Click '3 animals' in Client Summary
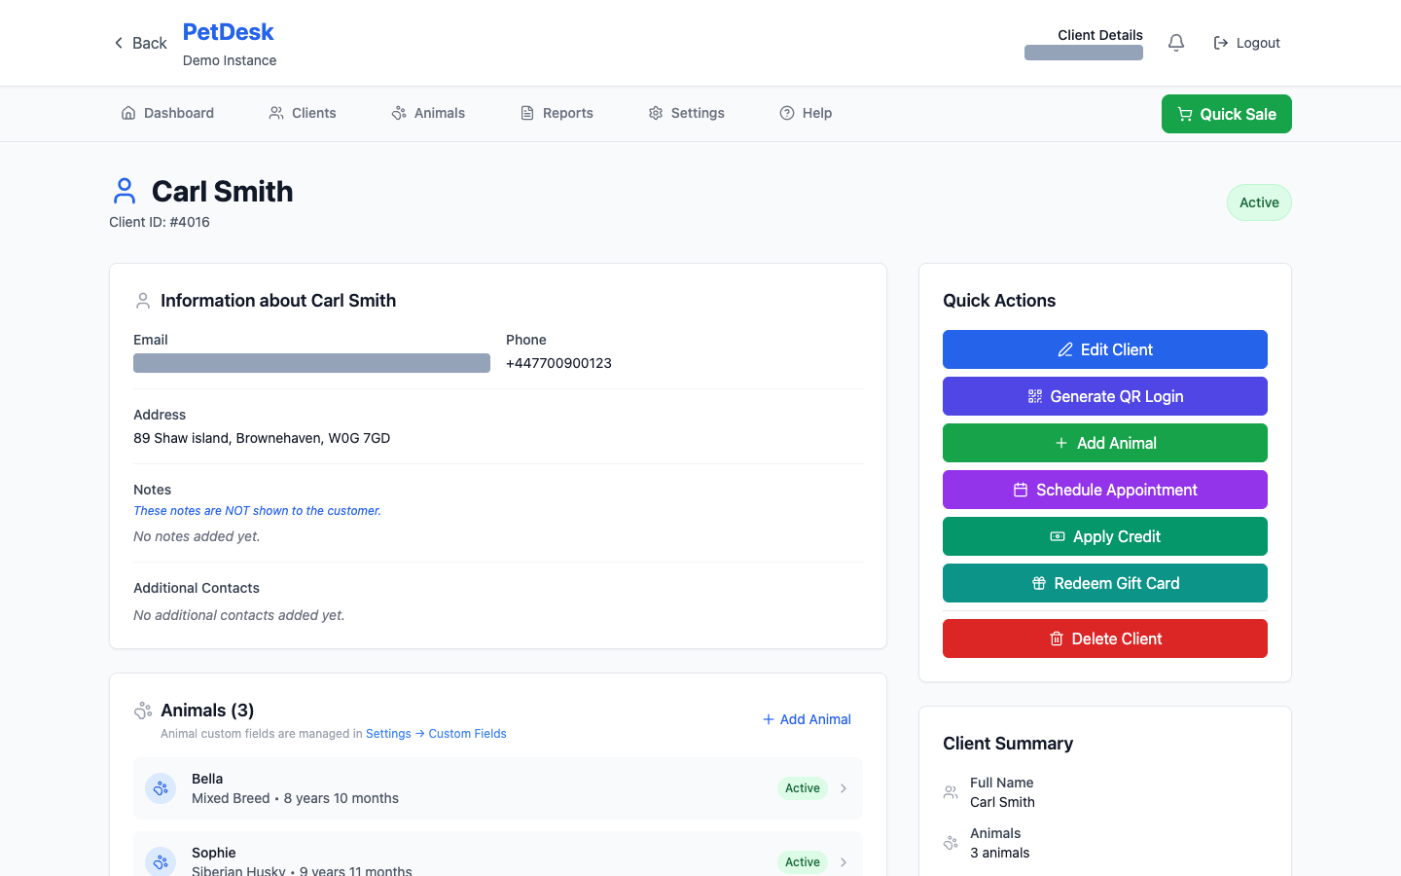The width and height of the screenshot is (1401, 876). click(x=999, y=853)
